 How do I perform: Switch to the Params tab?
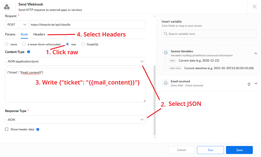point(10,34)
